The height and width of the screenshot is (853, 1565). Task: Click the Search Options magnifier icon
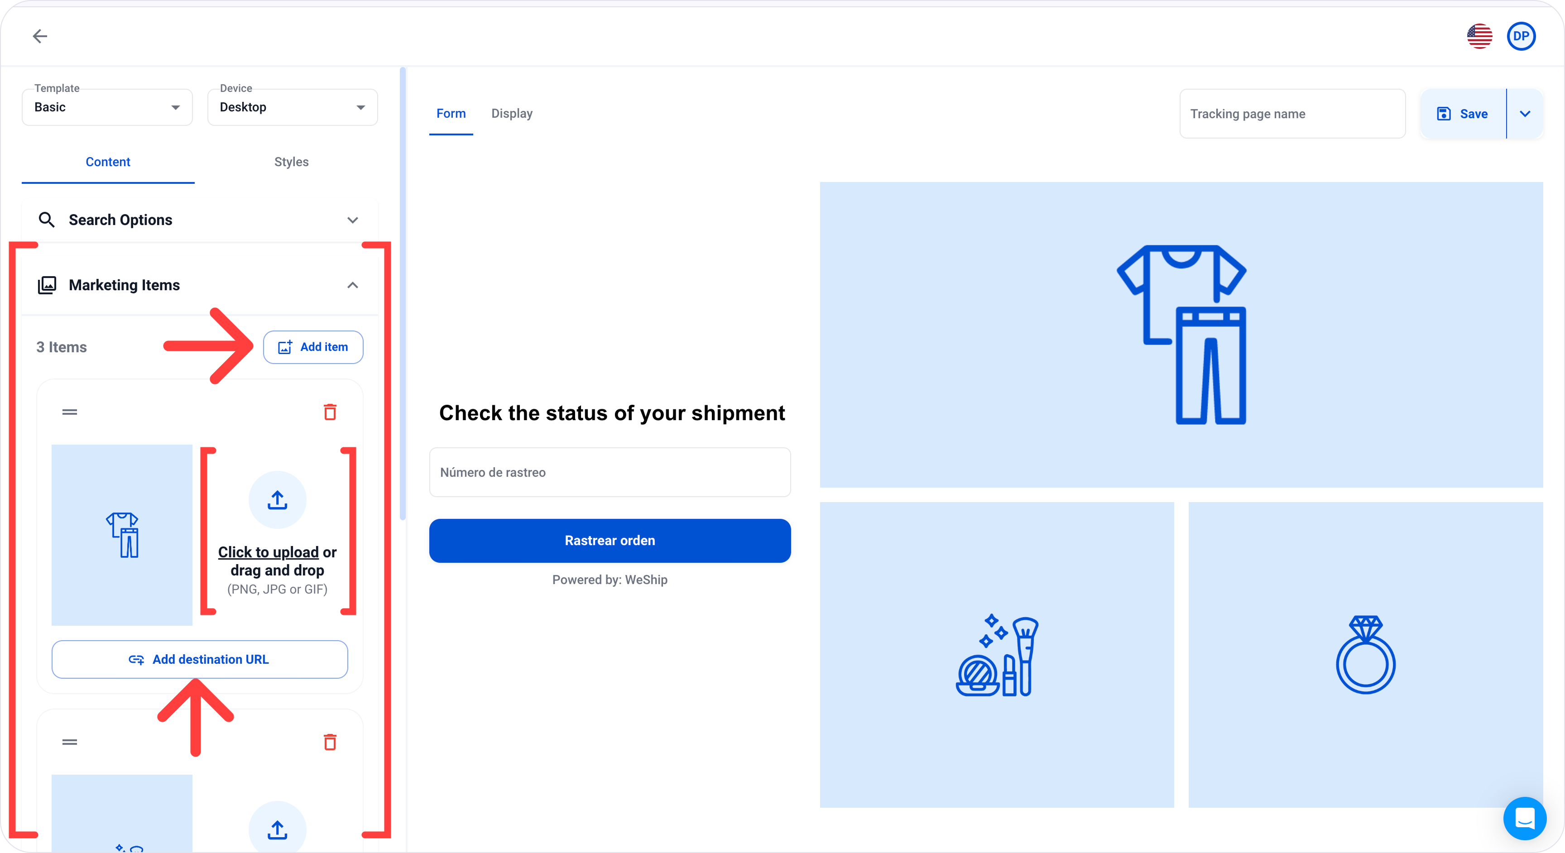click(47, 220)
